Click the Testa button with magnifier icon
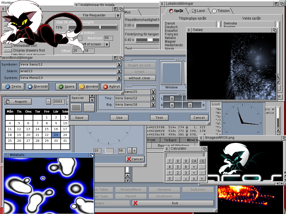 pos(13,87)
